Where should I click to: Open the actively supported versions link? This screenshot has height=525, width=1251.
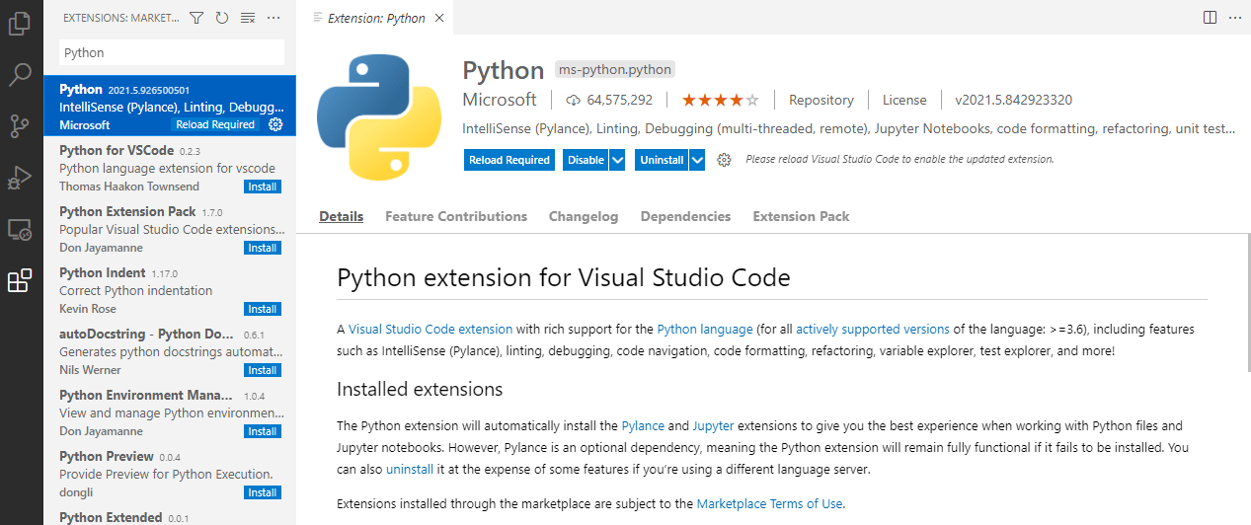point(873,329)
